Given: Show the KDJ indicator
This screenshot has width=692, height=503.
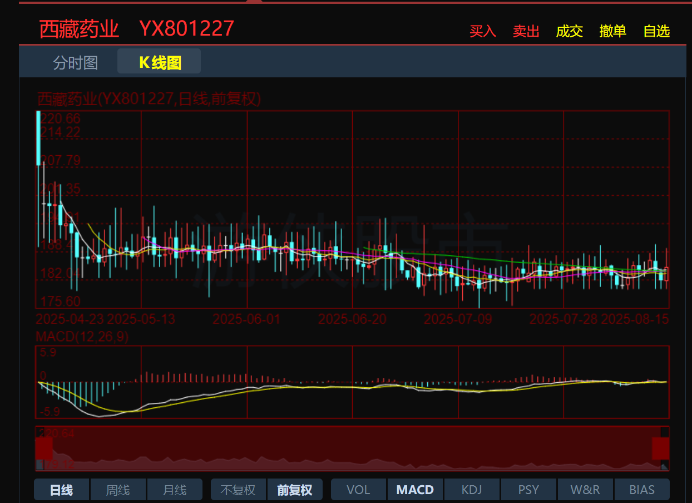Looking at the screenshot, I should pos(472,490).
